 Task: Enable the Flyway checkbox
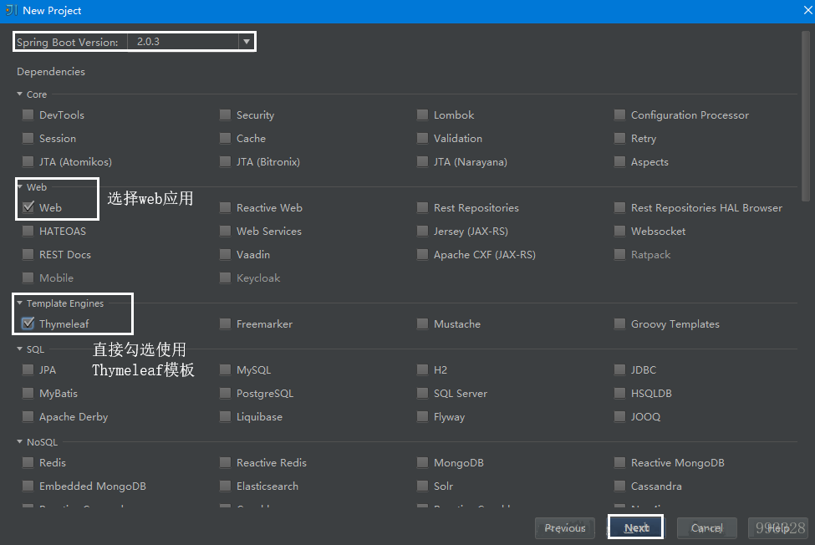[423, 416]
